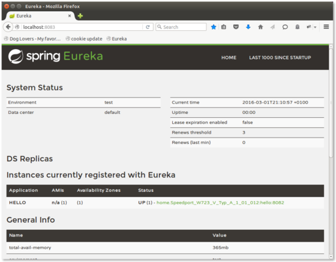
Task: Open the HOME navigation item
Action: 229,58
